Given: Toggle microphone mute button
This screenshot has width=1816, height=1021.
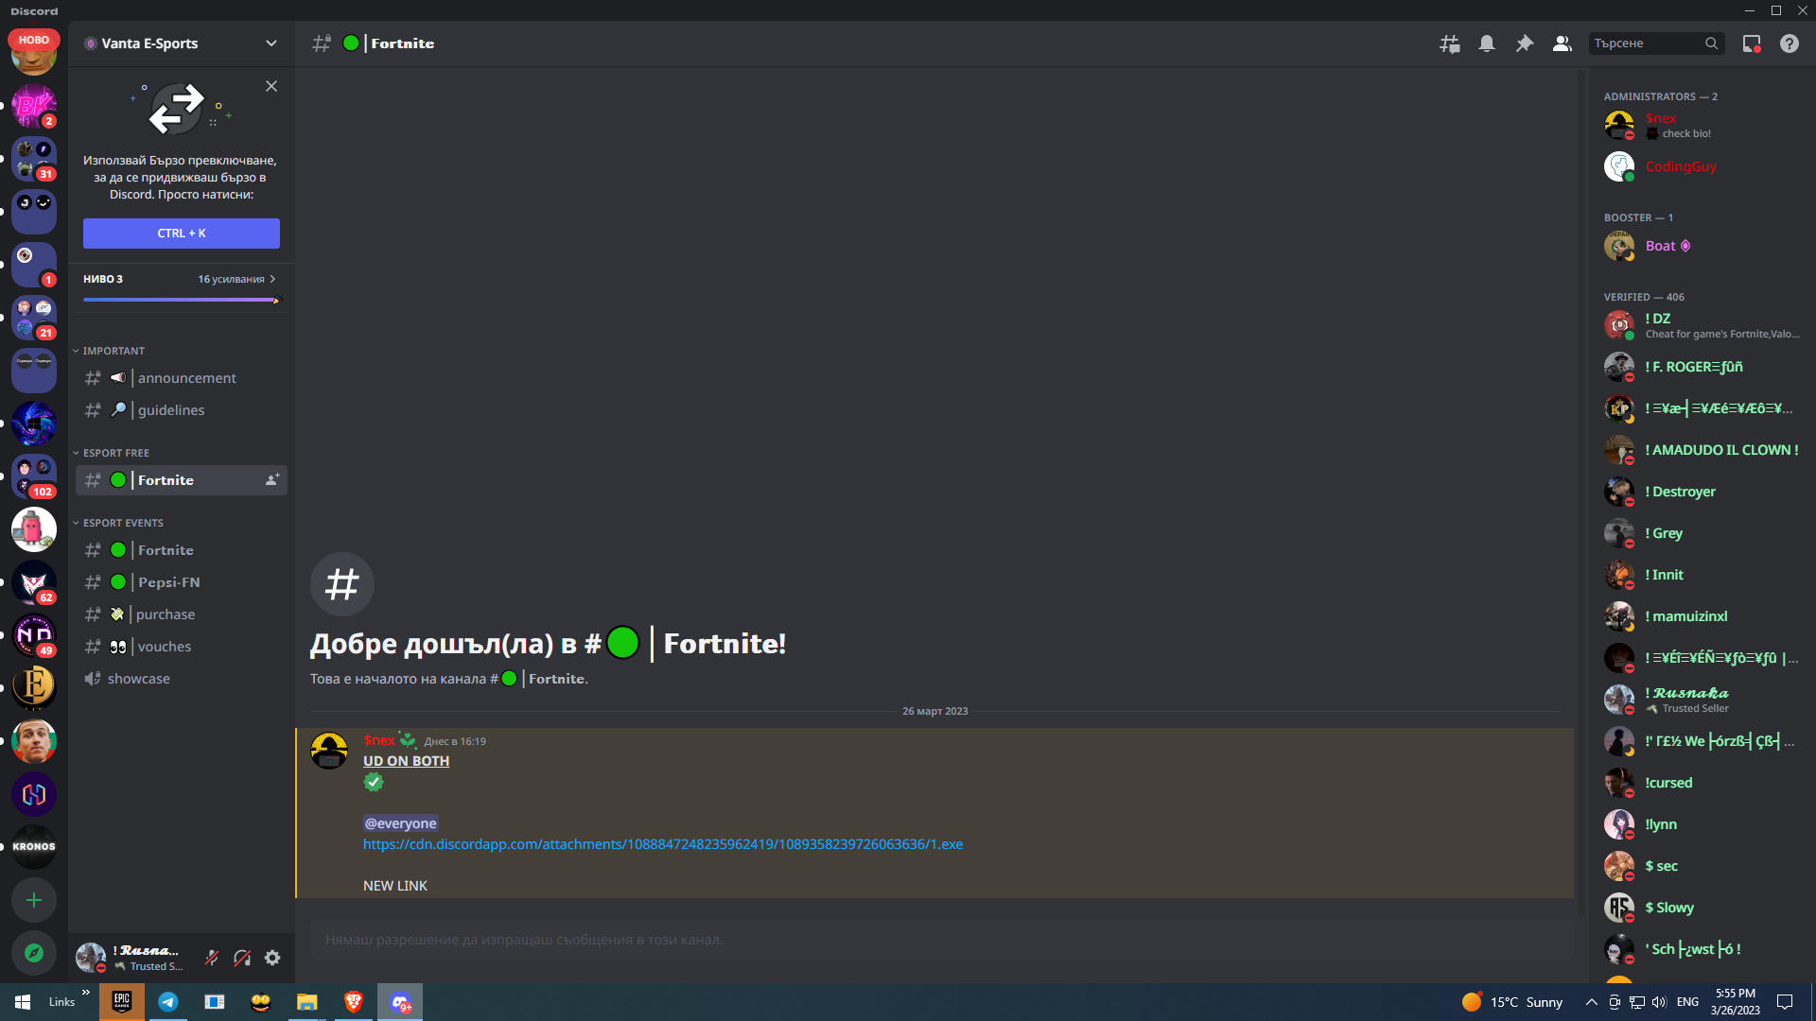Looking at the screenshot, I should 212,958.
